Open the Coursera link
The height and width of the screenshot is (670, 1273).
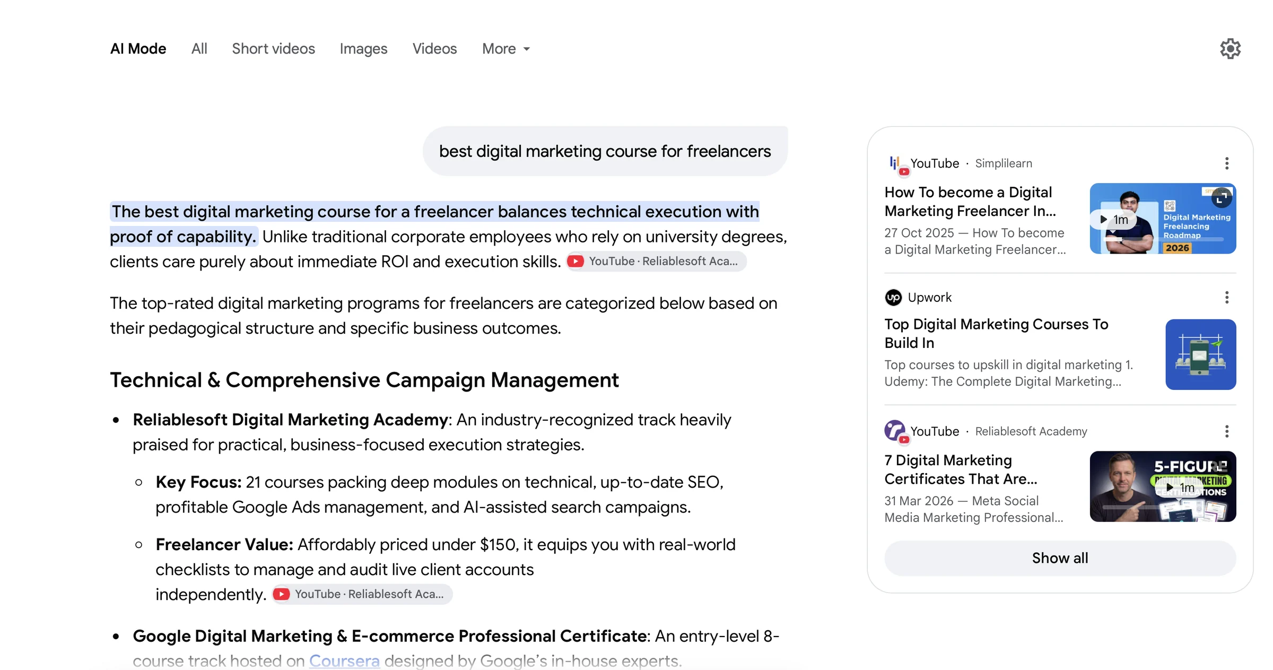click(344, 660)
